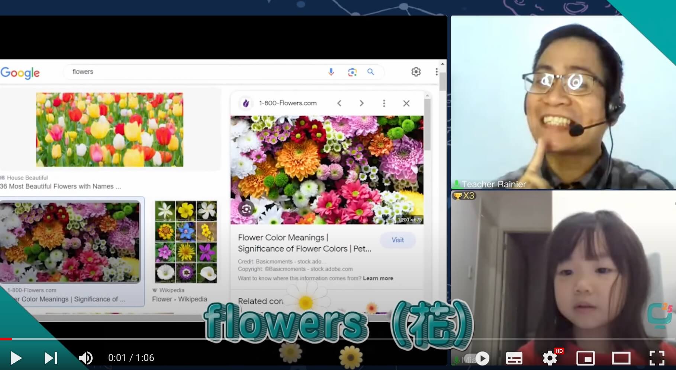Click the video progress bar

click(x=338, y=339)
